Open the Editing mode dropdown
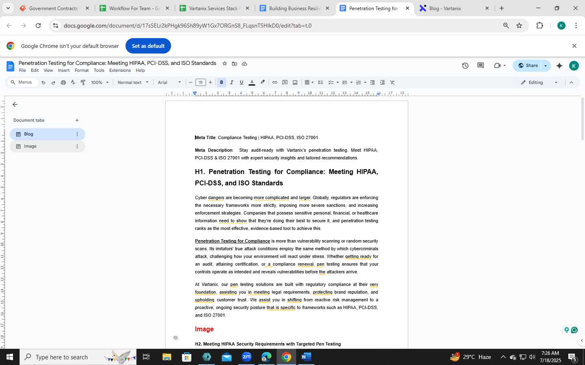 pyautogui.click(x=539, y=82)
